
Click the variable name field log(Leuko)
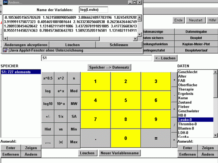click(x=93, y=10)
